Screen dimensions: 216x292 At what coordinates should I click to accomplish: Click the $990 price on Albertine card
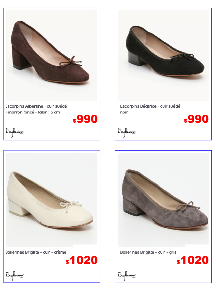85,119
